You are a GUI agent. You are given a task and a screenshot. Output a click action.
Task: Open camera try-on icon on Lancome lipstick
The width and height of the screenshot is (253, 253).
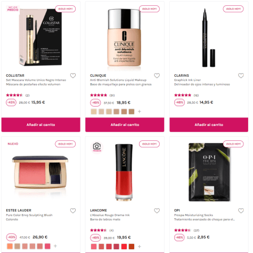coord(97,147)
